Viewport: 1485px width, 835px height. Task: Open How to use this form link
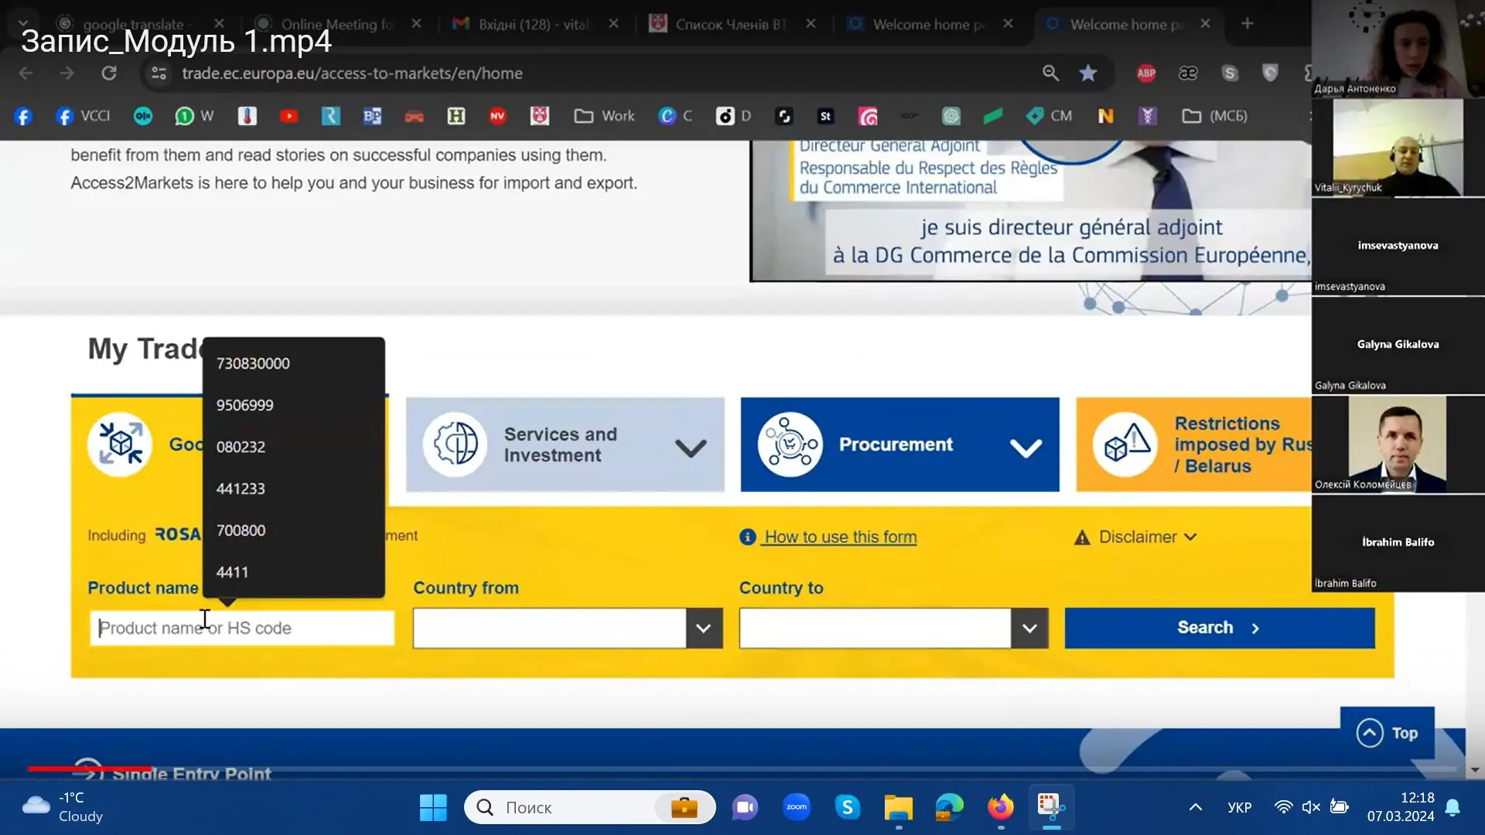pos(840,537)
